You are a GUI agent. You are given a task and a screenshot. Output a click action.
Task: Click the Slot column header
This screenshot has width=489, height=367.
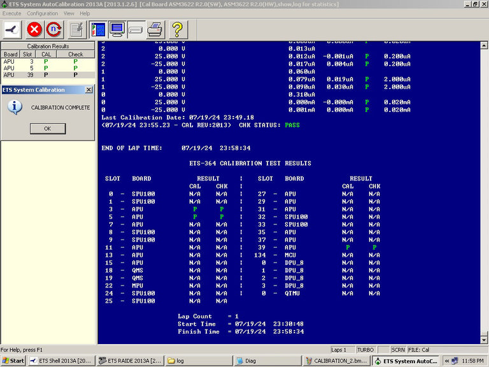pos(27,54)
